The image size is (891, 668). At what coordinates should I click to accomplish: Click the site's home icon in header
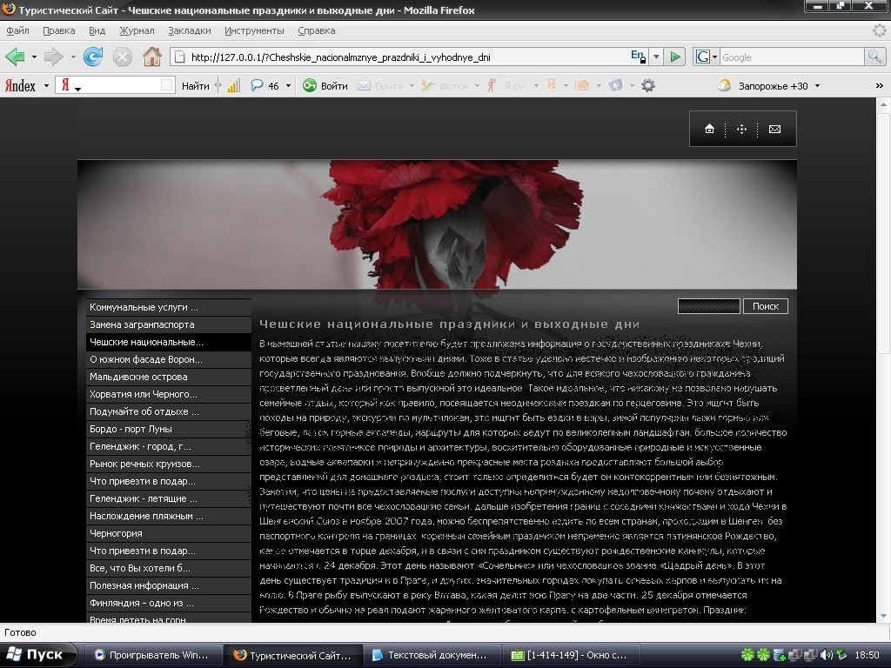tap(709, 129)
